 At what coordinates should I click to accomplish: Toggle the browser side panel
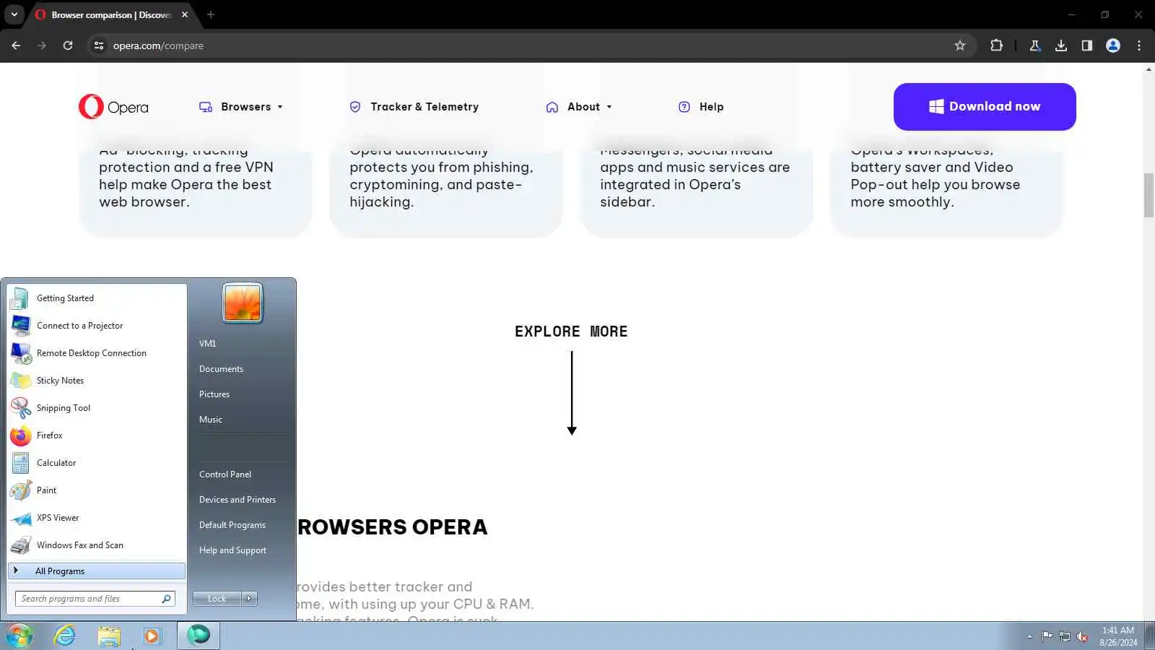[x=1086, y=45]
